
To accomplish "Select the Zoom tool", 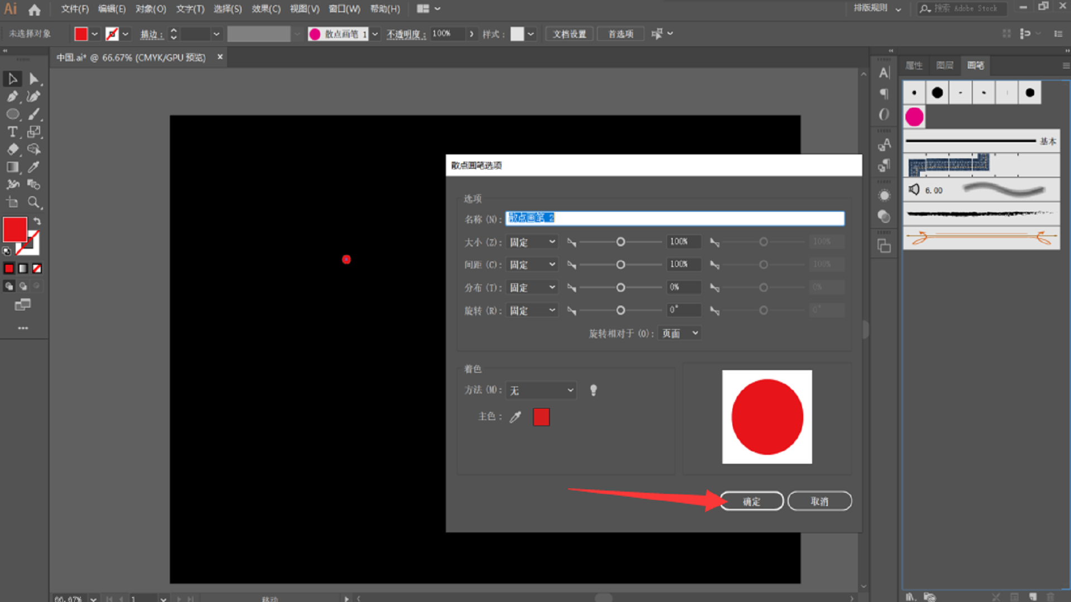I will click(33, 202).
